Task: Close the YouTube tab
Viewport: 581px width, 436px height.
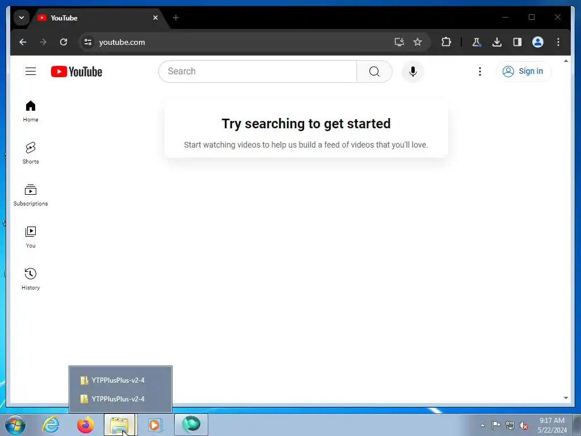Action: [155, 18]
